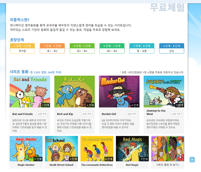Viewport: 201px width, 172px height.
Task: Click the Rocket Girl title text
Action: click(x=109, y=114)
